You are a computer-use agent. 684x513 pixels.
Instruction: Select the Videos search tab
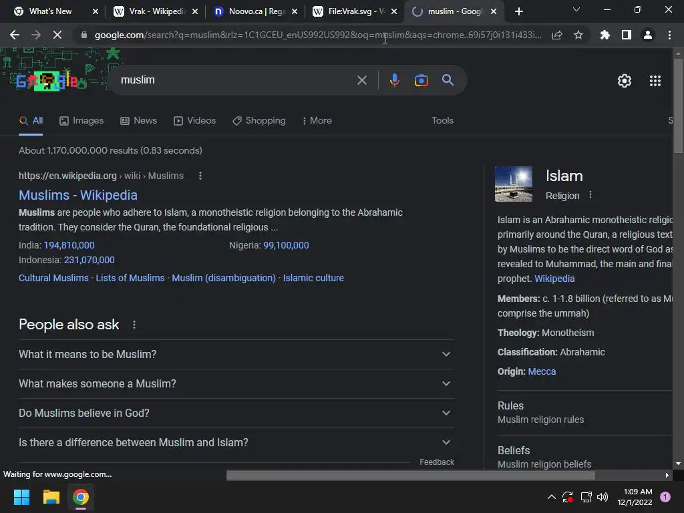194,121
